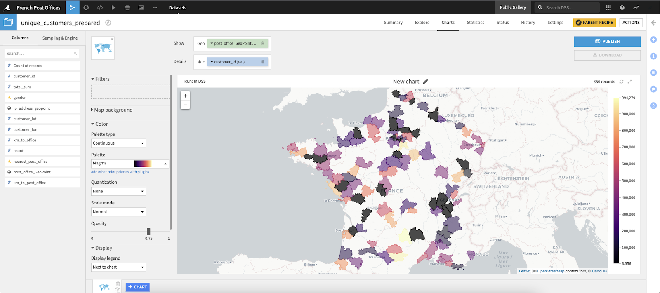
Task: Refresh the chart records
Action: click(x=621, y=82)
